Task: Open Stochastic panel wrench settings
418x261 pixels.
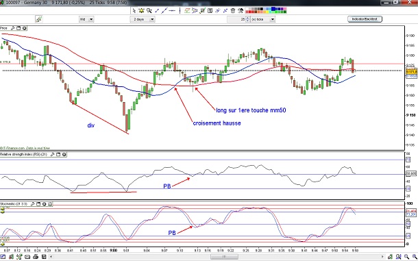Action: tap(32, 204)
